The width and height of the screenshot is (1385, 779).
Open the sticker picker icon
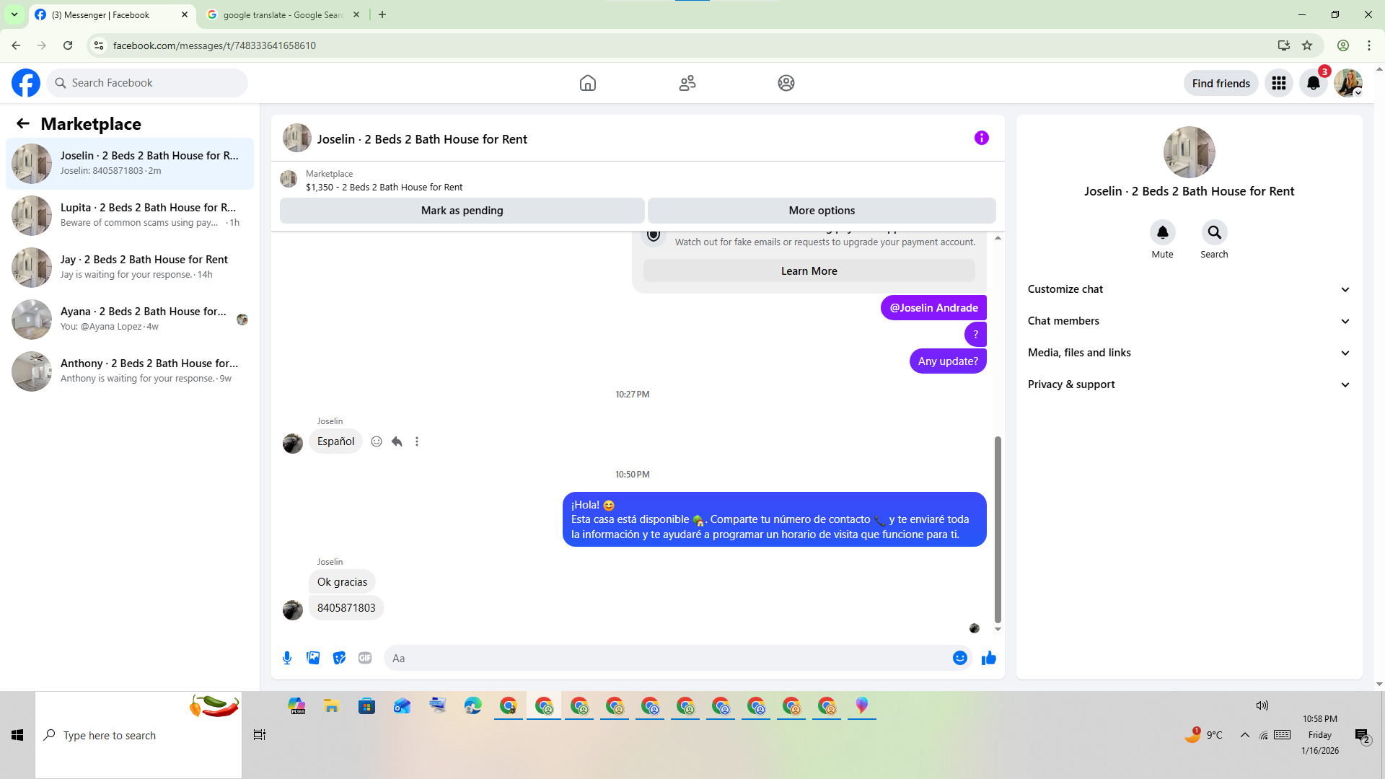point(339,658)
